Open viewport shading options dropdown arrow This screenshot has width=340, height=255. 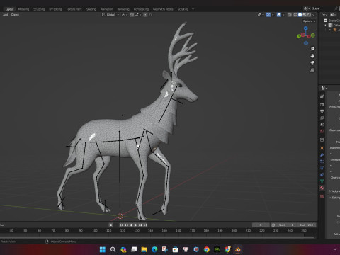coord(314,15)
